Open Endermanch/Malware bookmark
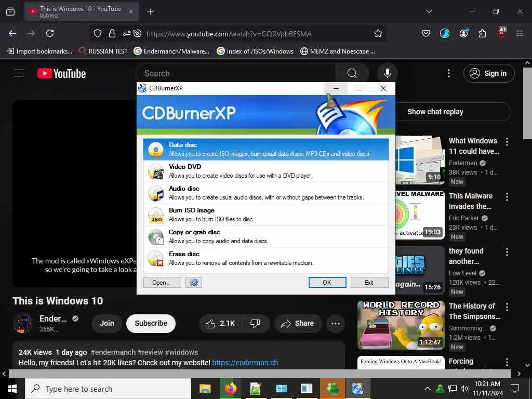 pos(171,51)
